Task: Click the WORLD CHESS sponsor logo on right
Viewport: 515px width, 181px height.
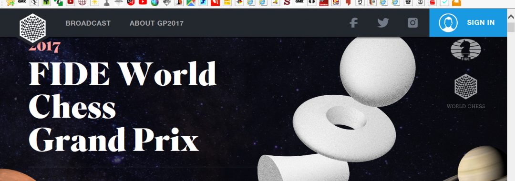Action: tap(466, 91)
